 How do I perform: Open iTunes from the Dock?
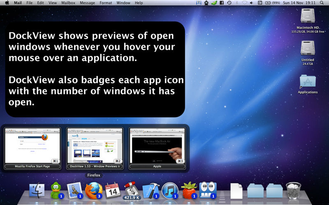click(x=170, y=190)
